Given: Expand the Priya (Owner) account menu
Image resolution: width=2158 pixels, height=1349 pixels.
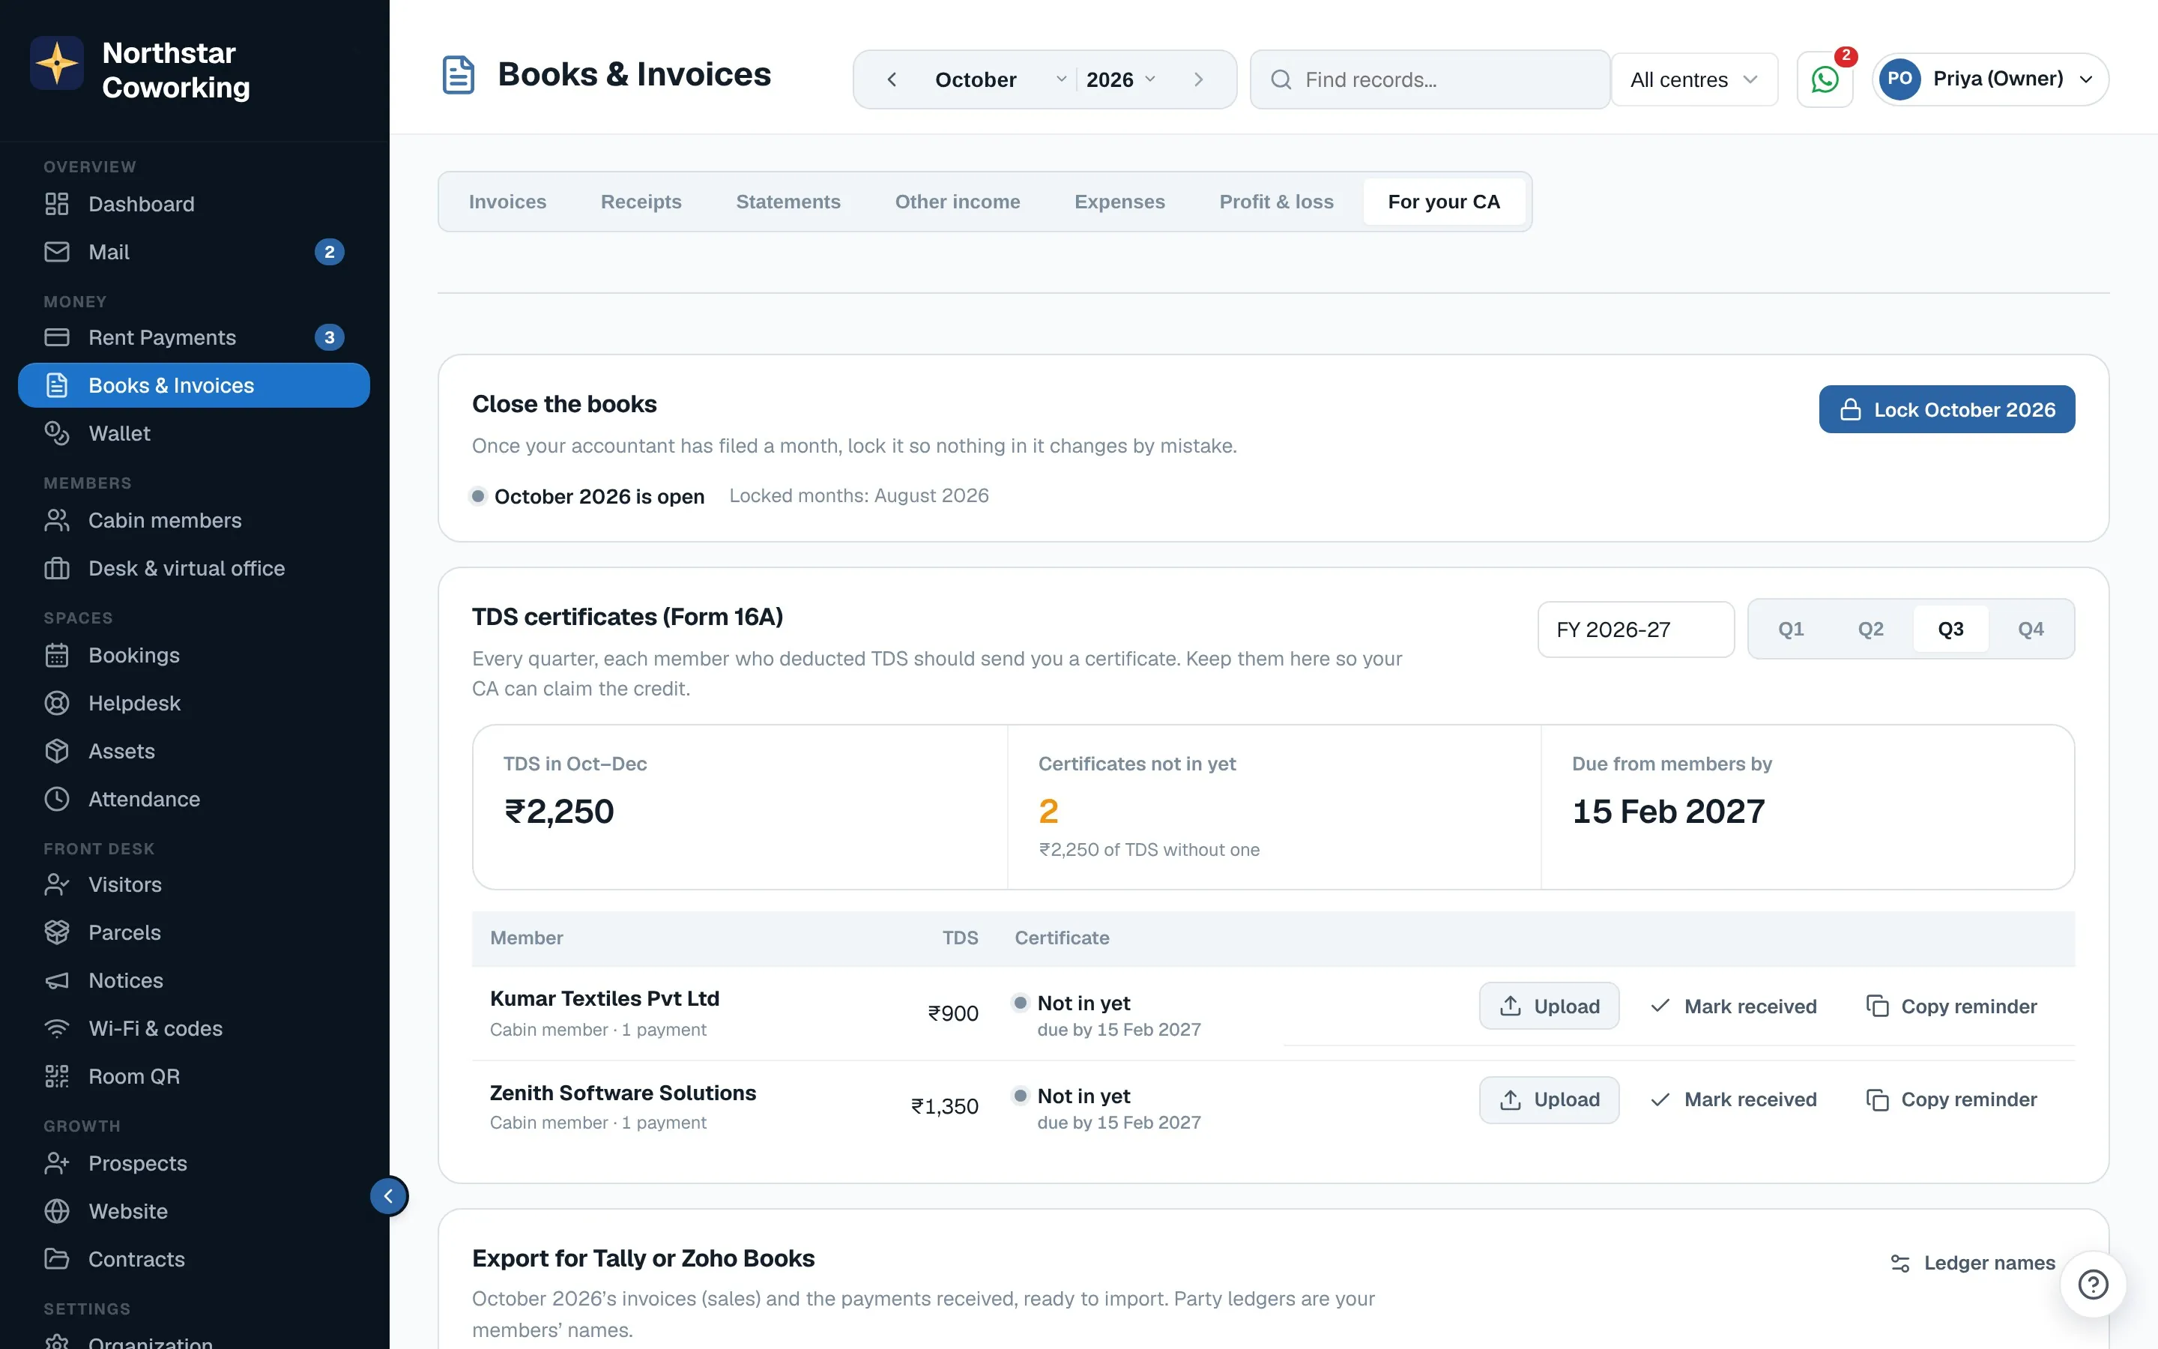Looking at the screenshot, I should 1990,79.
